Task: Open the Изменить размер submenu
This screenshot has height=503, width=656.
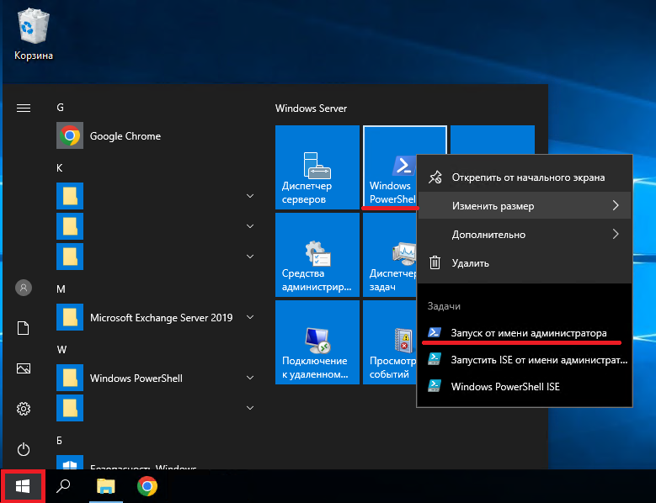Action: tap(525, 206)
